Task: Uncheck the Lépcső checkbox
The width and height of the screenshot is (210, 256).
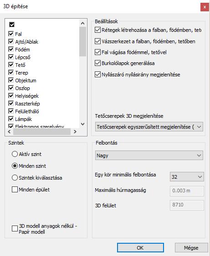Action: (x=11, y=57)
